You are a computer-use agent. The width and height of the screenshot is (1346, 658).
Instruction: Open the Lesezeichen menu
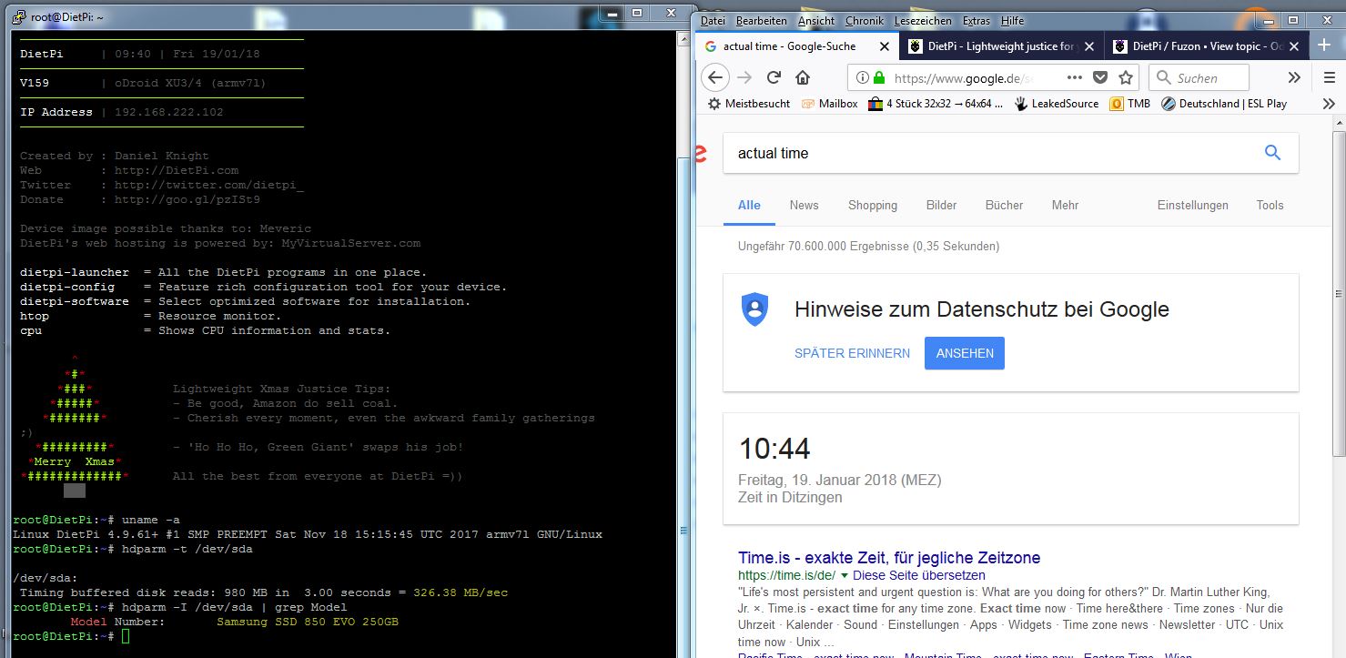(923, 21)
